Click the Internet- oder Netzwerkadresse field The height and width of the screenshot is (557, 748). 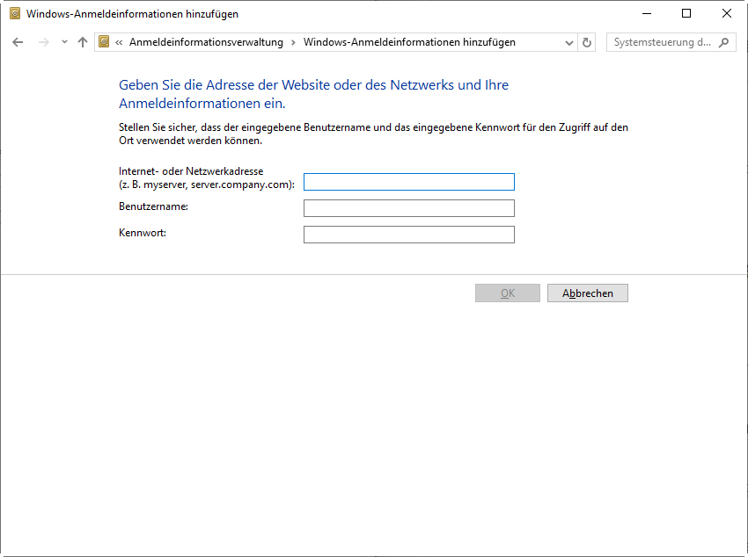(408, 182)
